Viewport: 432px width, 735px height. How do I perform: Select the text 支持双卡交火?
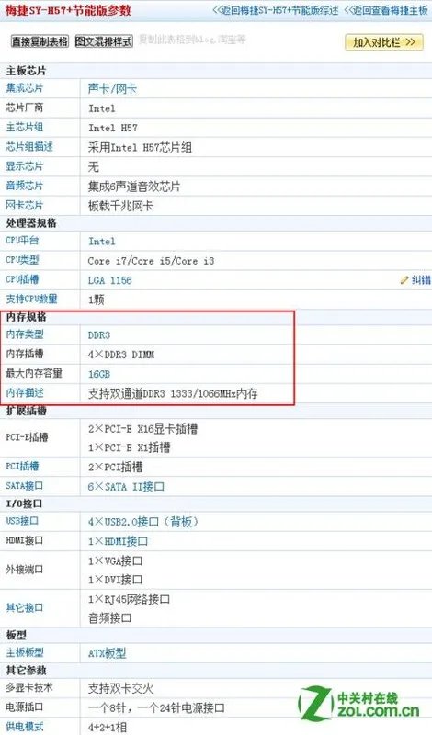121,688
